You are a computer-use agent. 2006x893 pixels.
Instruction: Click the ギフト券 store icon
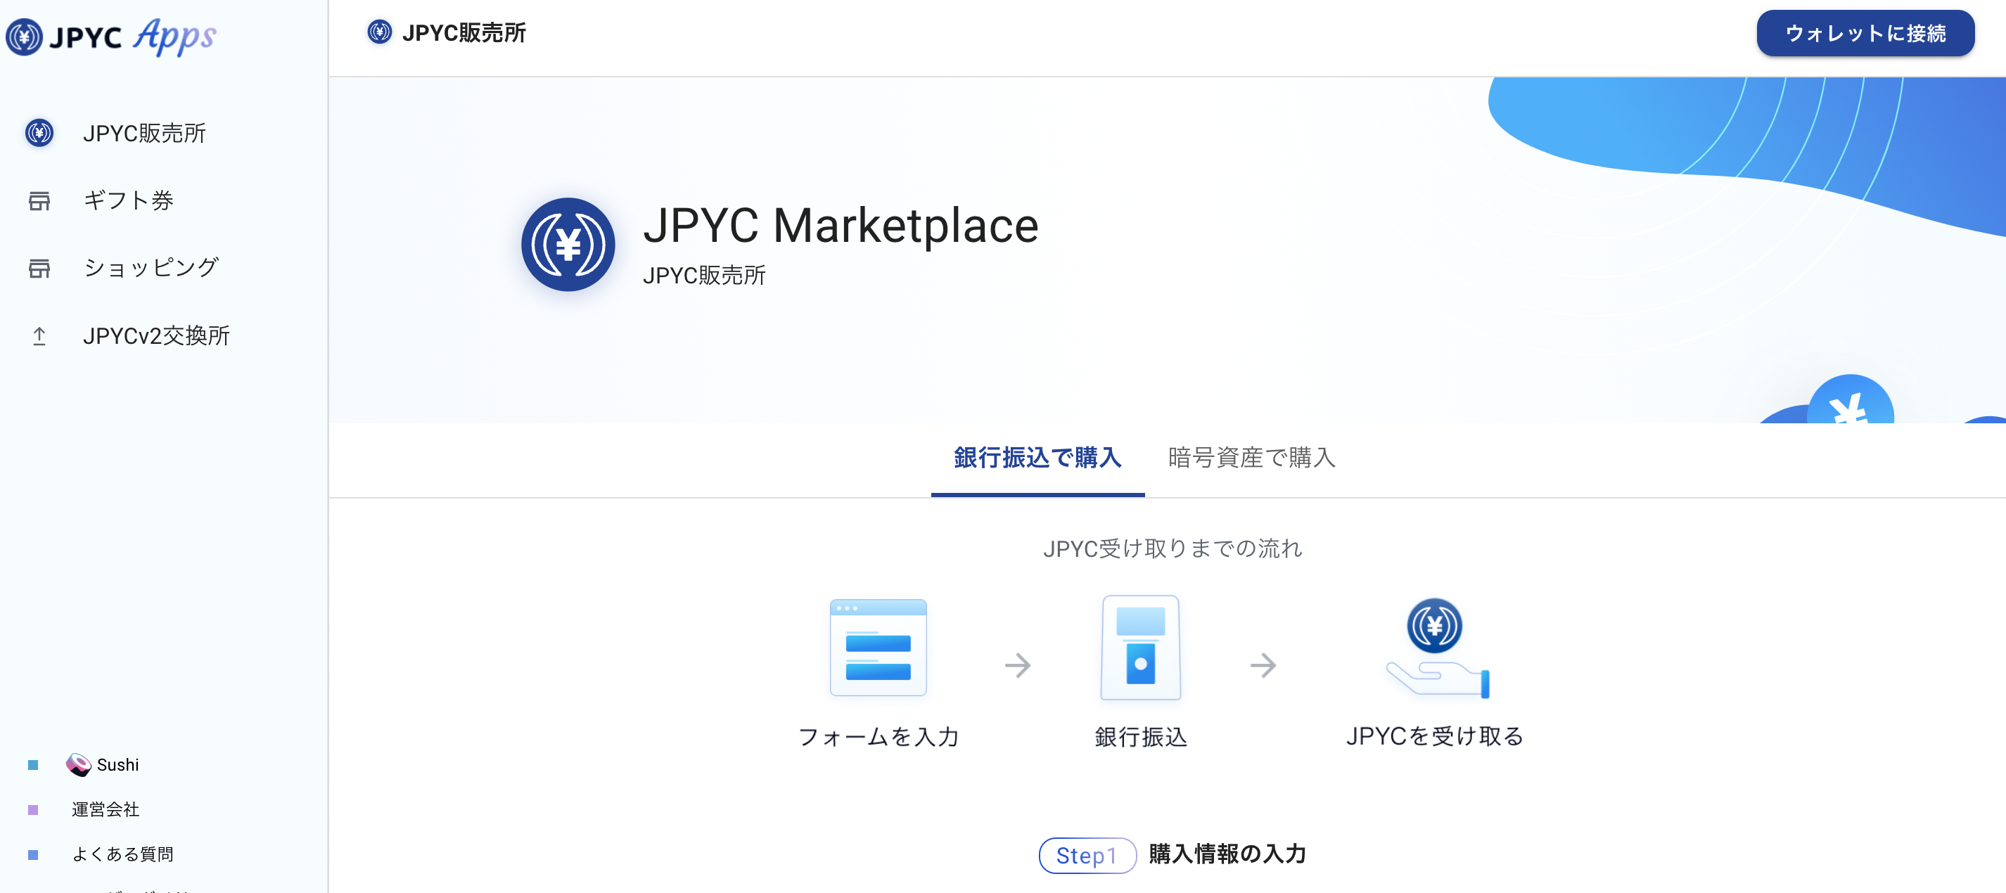click(39, 201)
